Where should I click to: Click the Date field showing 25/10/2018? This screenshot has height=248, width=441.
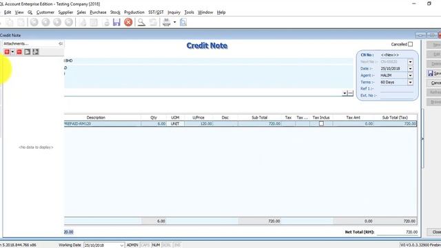pyautogui.click(x=393, y=69)
